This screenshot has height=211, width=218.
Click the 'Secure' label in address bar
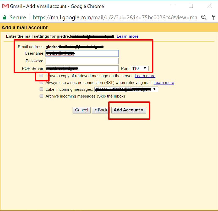point(18,18)
